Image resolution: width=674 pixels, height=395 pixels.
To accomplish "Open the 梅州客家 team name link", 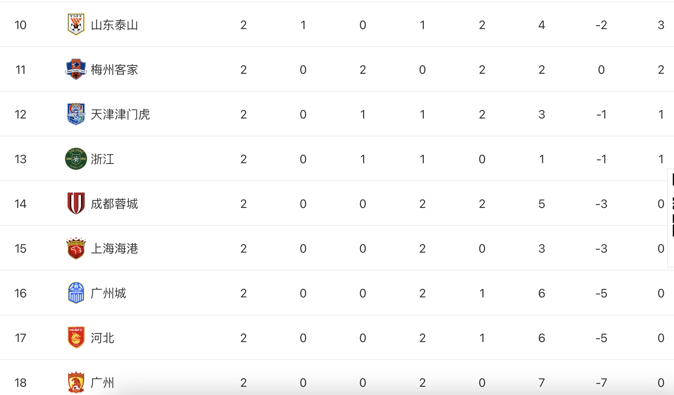I will click(x=114, y=70).
